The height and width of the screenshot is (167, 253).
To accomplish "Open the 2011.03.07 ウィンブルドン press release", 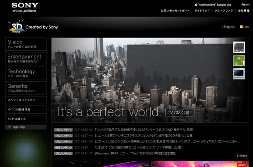I will [x=144, y=136].
